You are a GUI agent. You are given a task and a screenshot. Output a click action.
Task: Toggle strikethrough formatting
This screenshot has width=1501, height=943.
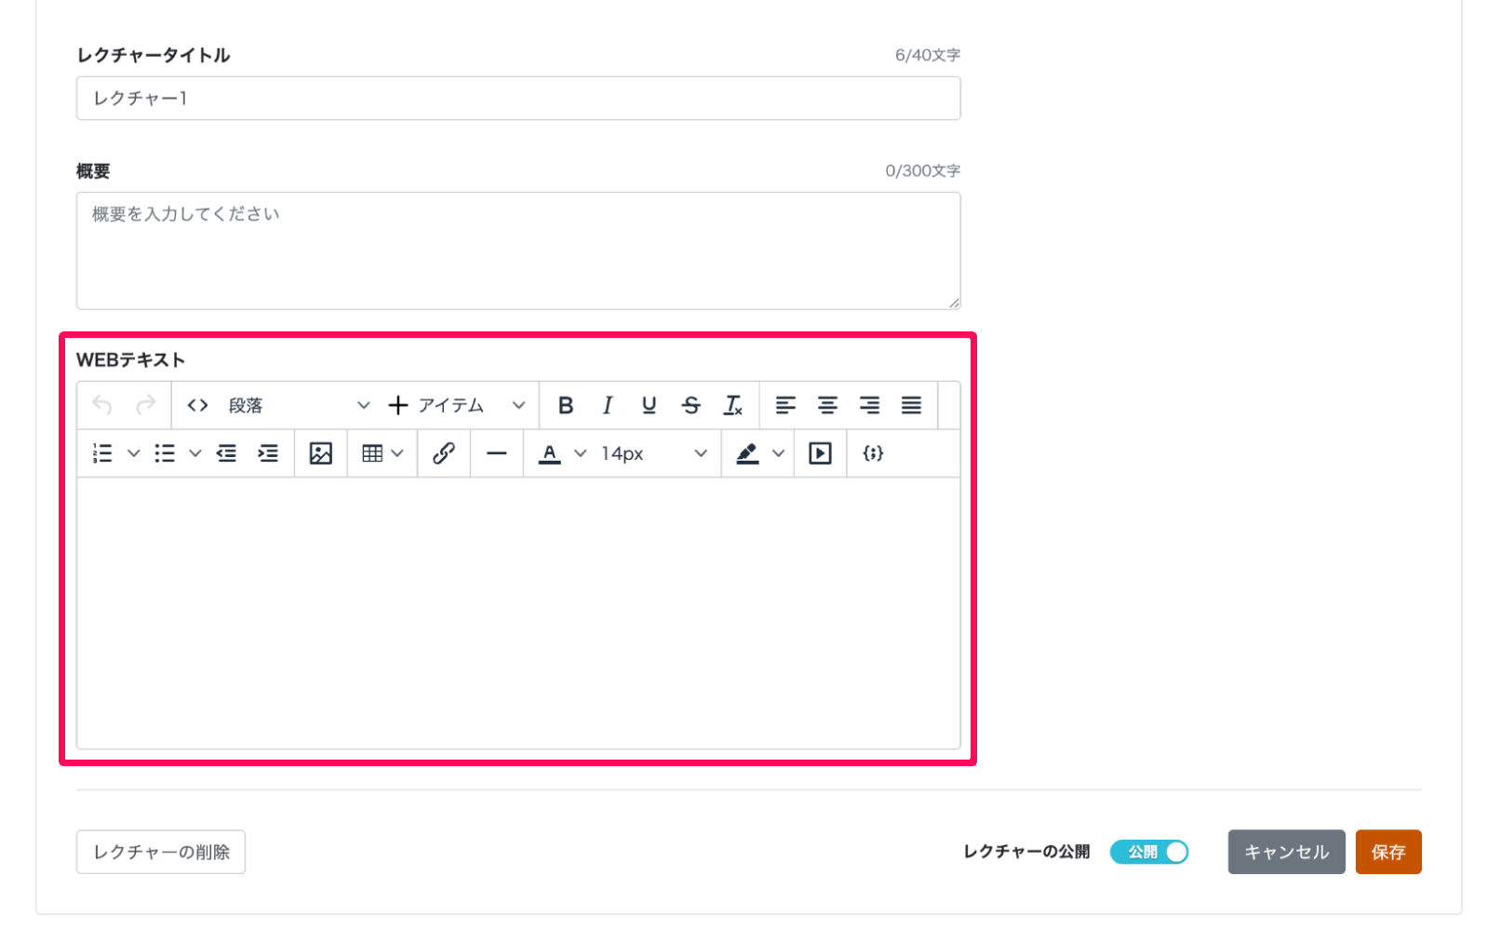click(691, 405)
